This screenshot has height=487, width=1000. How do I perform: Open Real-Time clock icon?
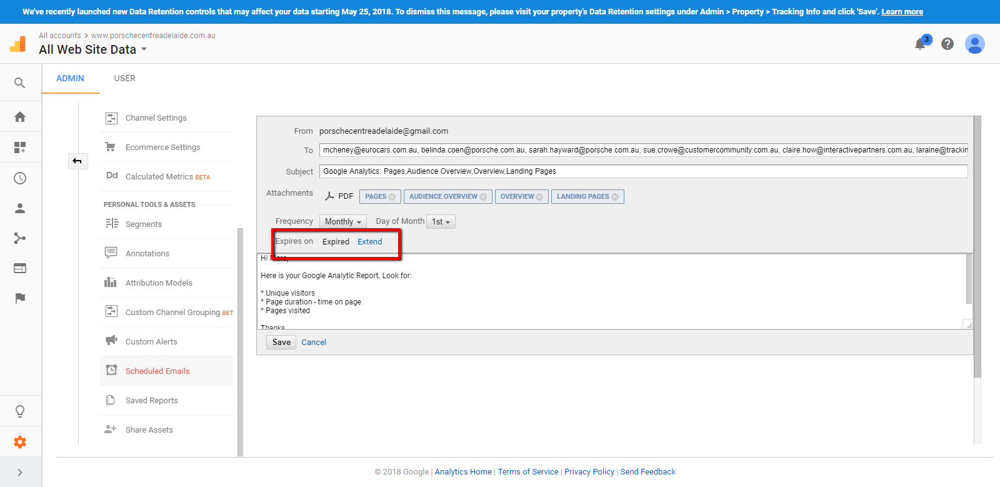pyautogui.click(x=20, y=178)
